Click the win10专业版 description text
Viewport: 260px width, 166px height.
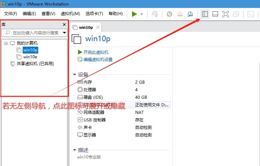(x=89, y=157)
